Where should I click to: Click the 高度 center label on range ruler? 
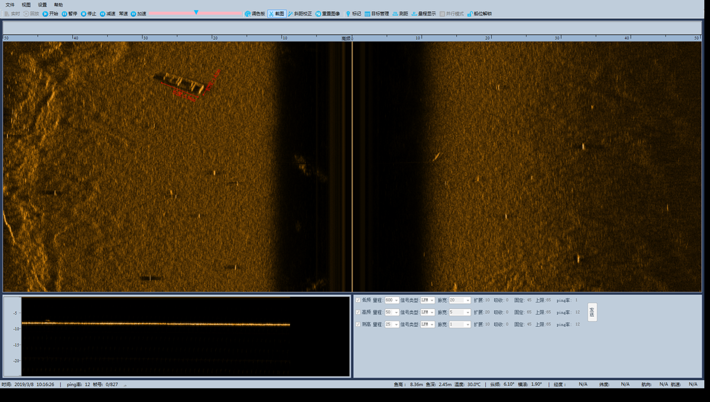(346, 38)
